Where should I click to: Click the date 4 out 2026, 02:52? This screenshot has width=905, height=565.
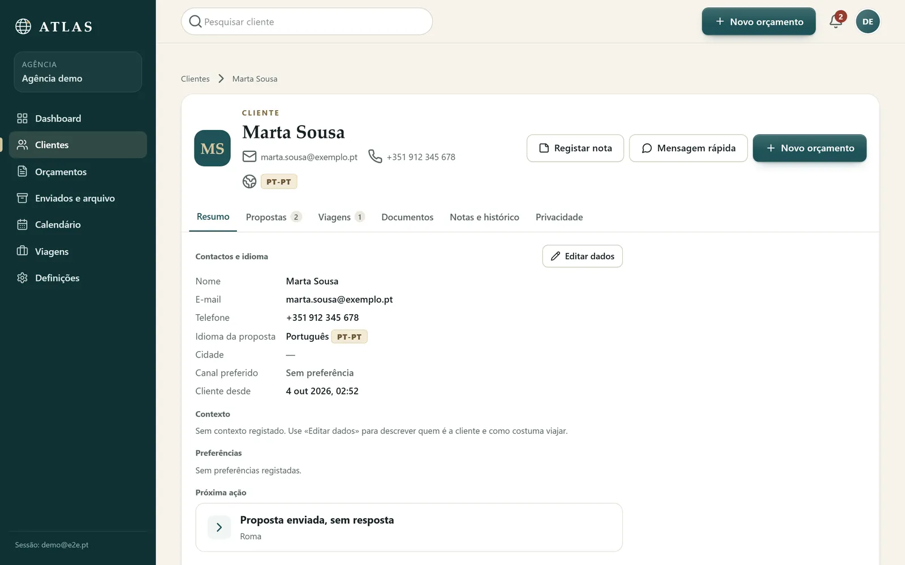322,391
